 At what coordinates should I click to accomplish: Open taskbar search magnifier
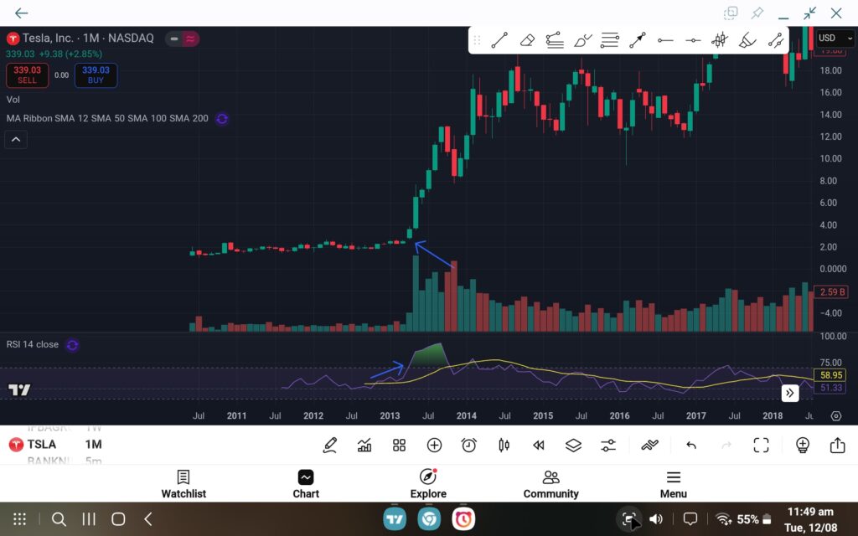(x=59, y=519)
